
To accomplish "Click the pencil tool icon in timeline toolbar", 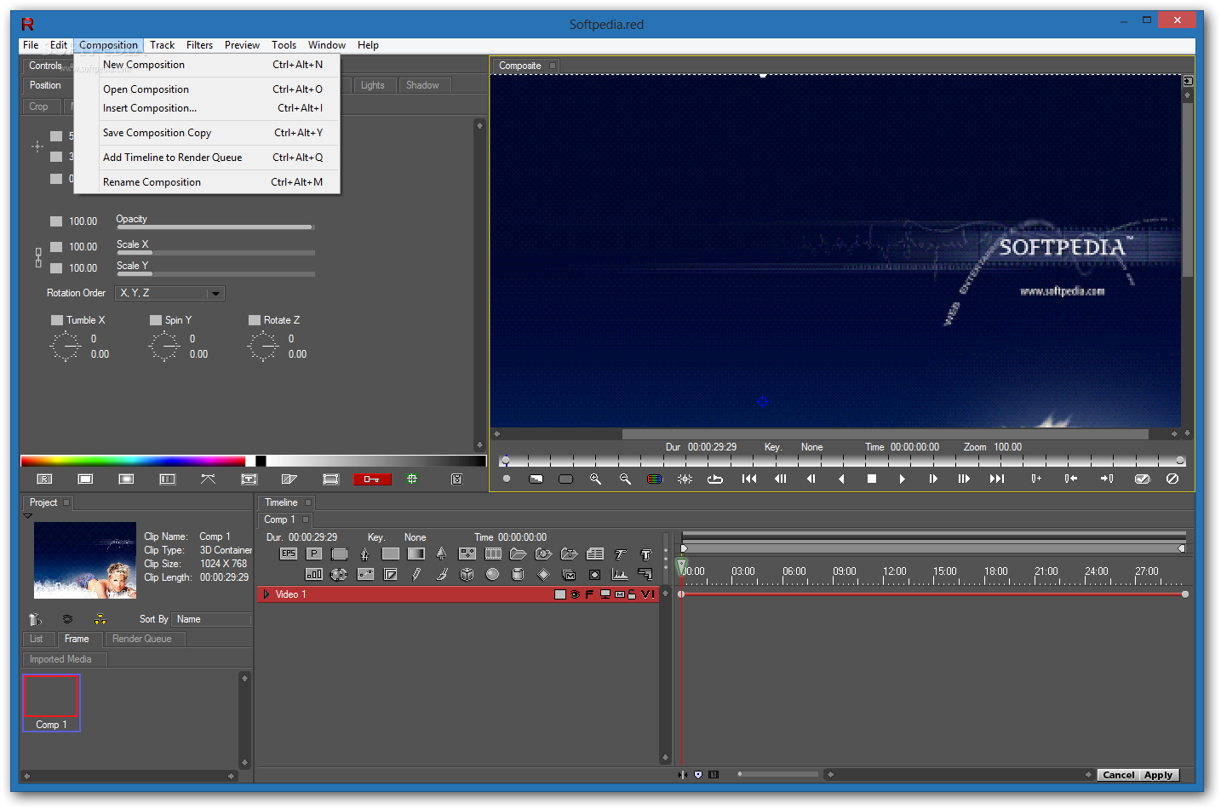I will (x=416, y=575).
